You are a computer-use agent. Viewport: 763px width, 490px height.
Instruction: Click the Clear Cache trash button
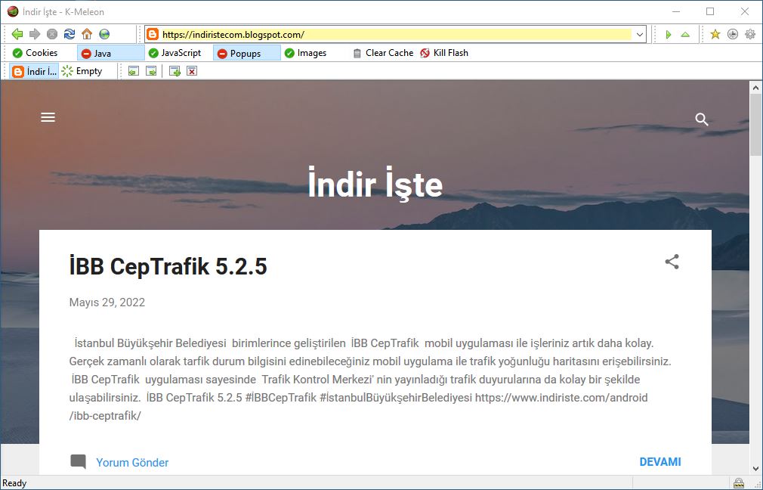pyautogui.click(x=384, y=53)
